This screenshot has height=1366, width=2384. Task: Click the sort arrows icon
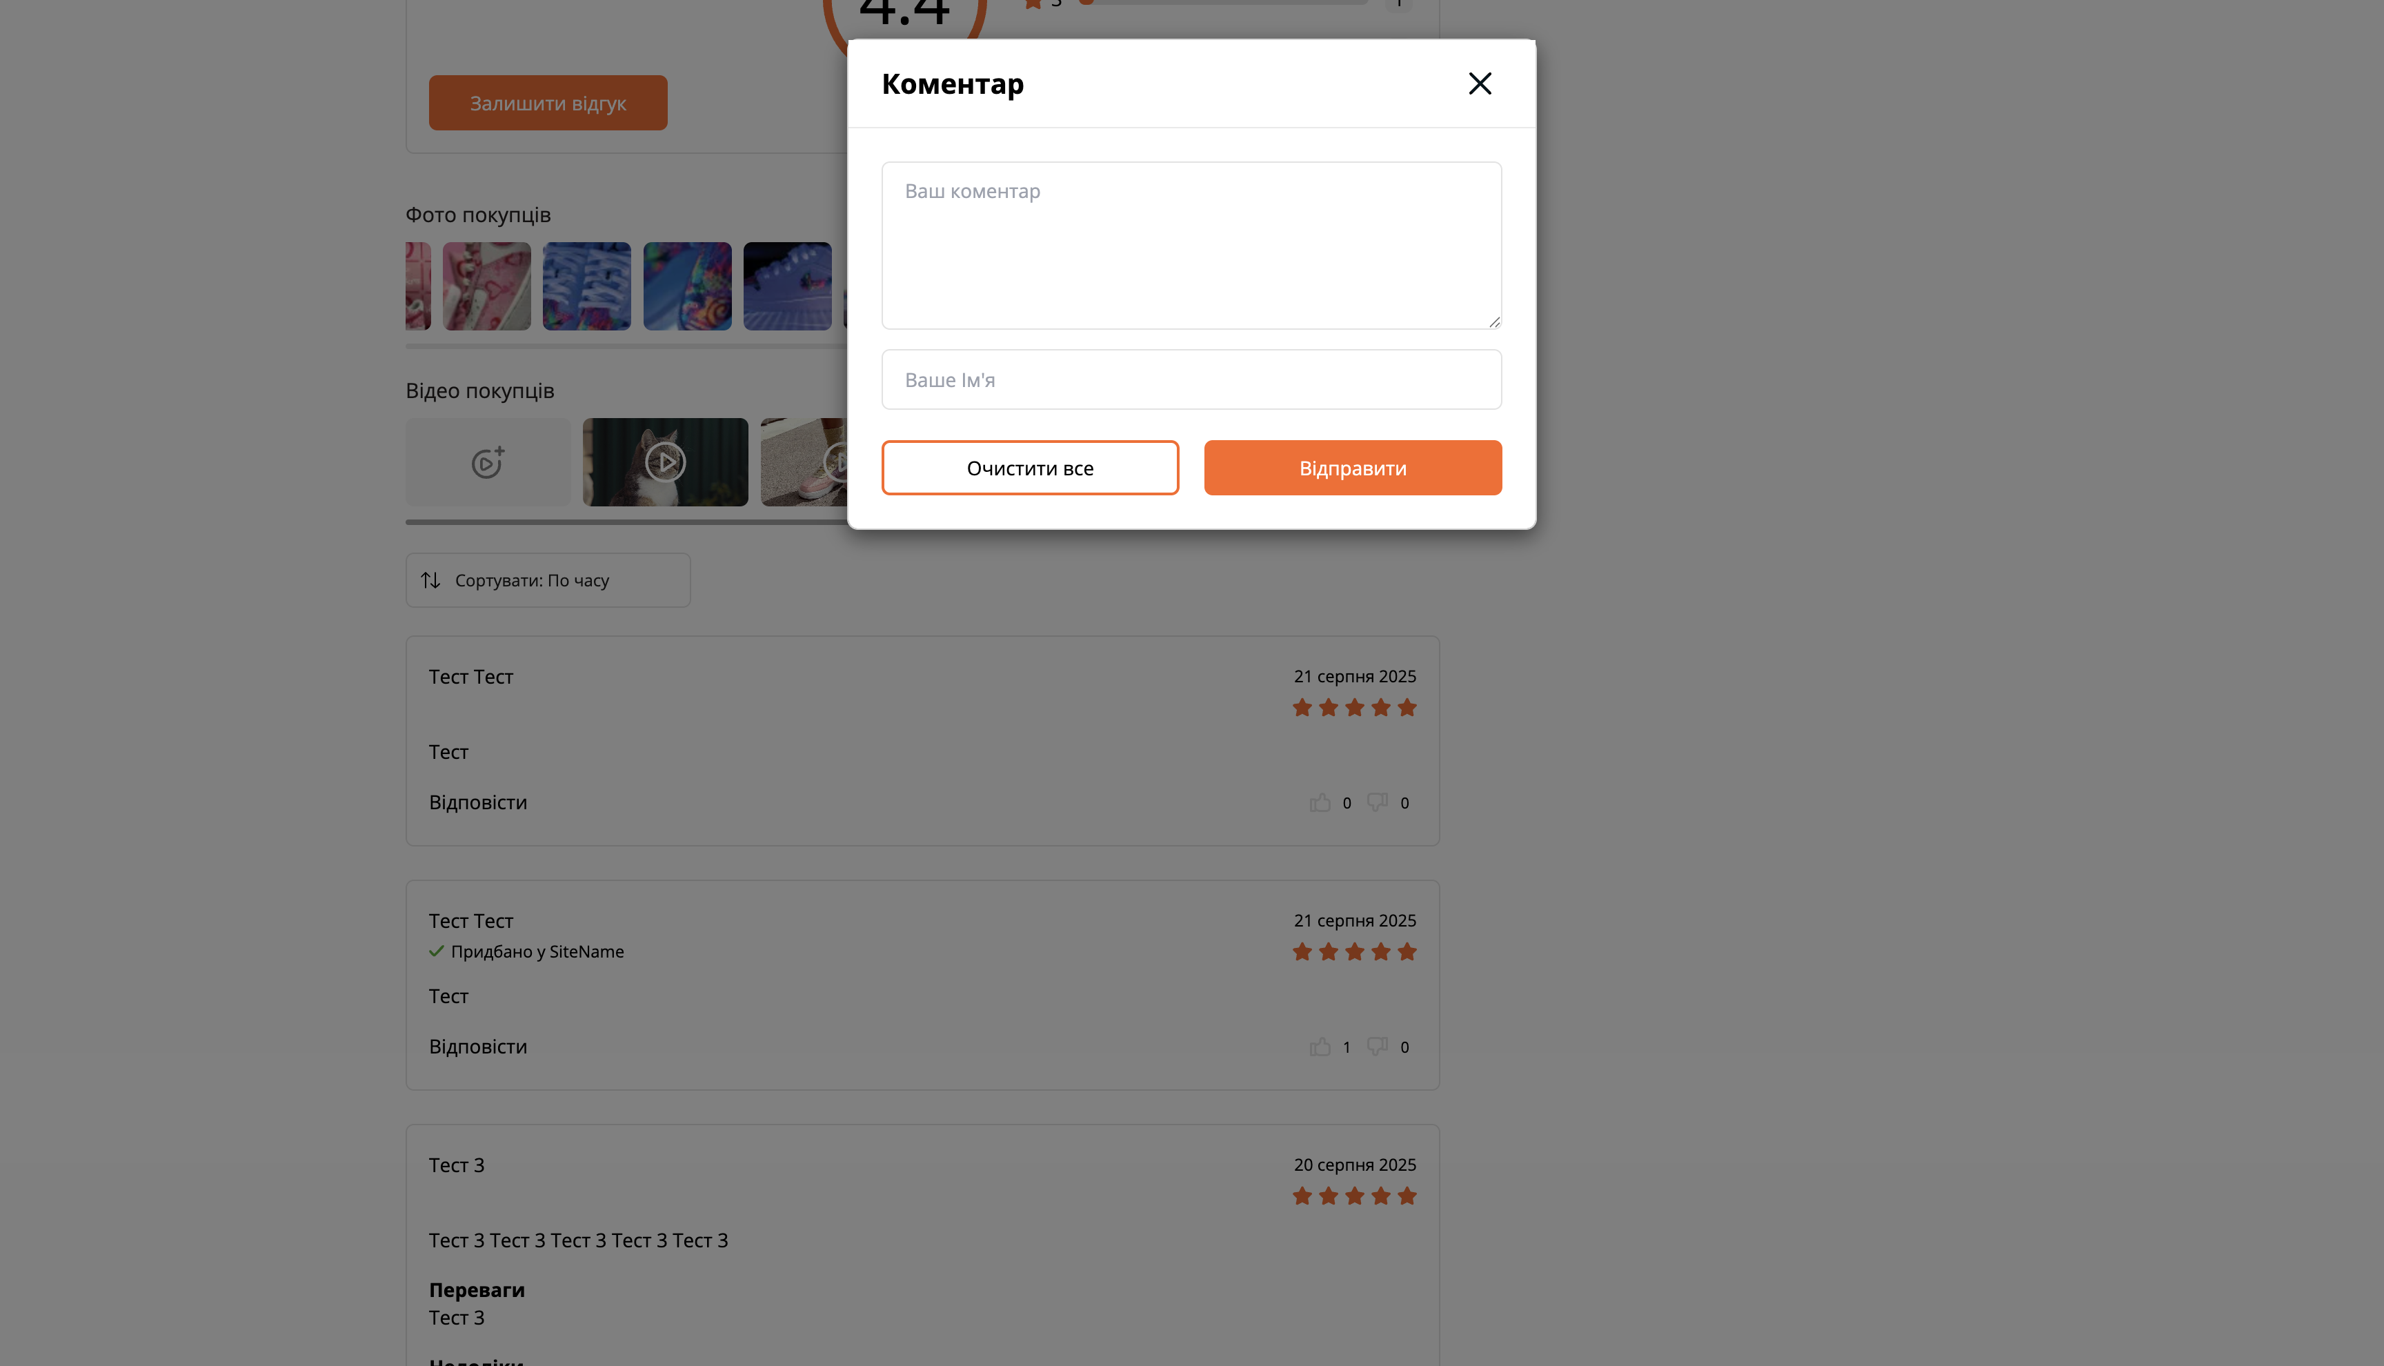[x=430, y=581]
